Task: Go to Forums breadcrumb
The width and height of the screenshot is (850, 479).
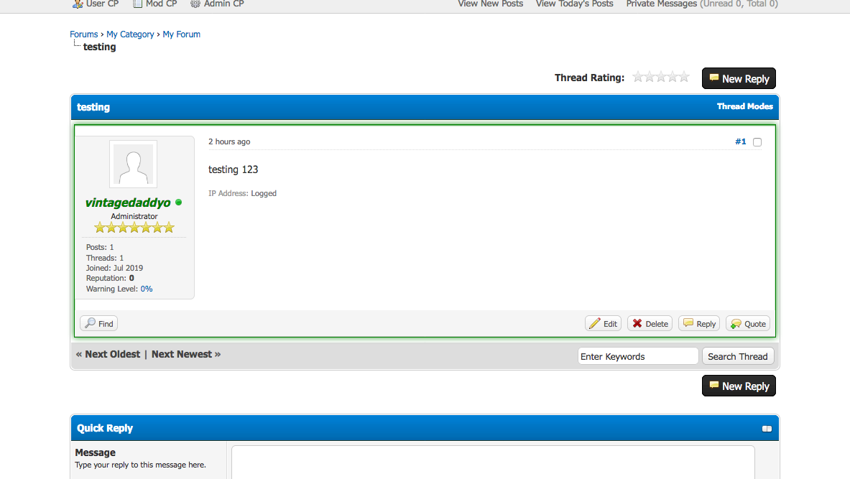Action: [83, 34]
